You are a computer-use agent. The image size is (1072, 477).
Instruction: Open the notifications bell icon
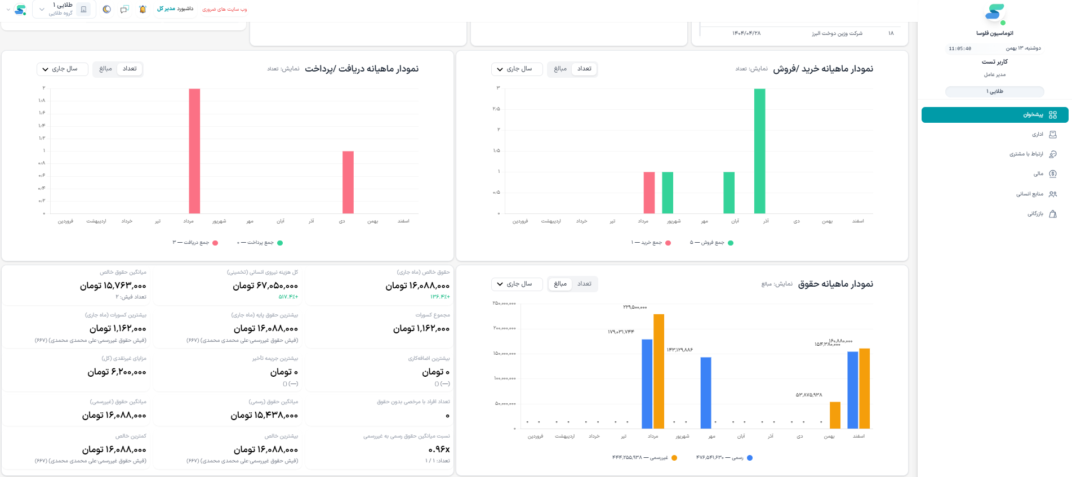click(x=143, y=10)
